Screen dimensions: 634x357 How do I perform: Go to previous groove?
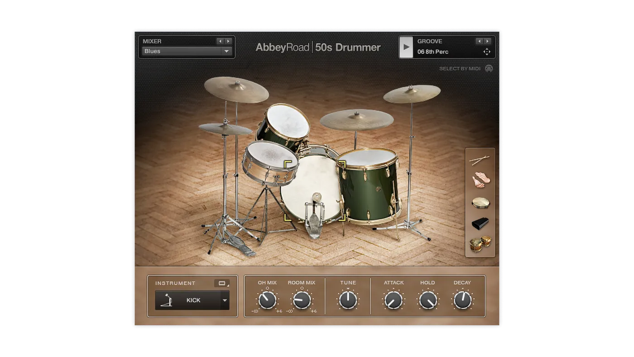[x=479, y=41]
